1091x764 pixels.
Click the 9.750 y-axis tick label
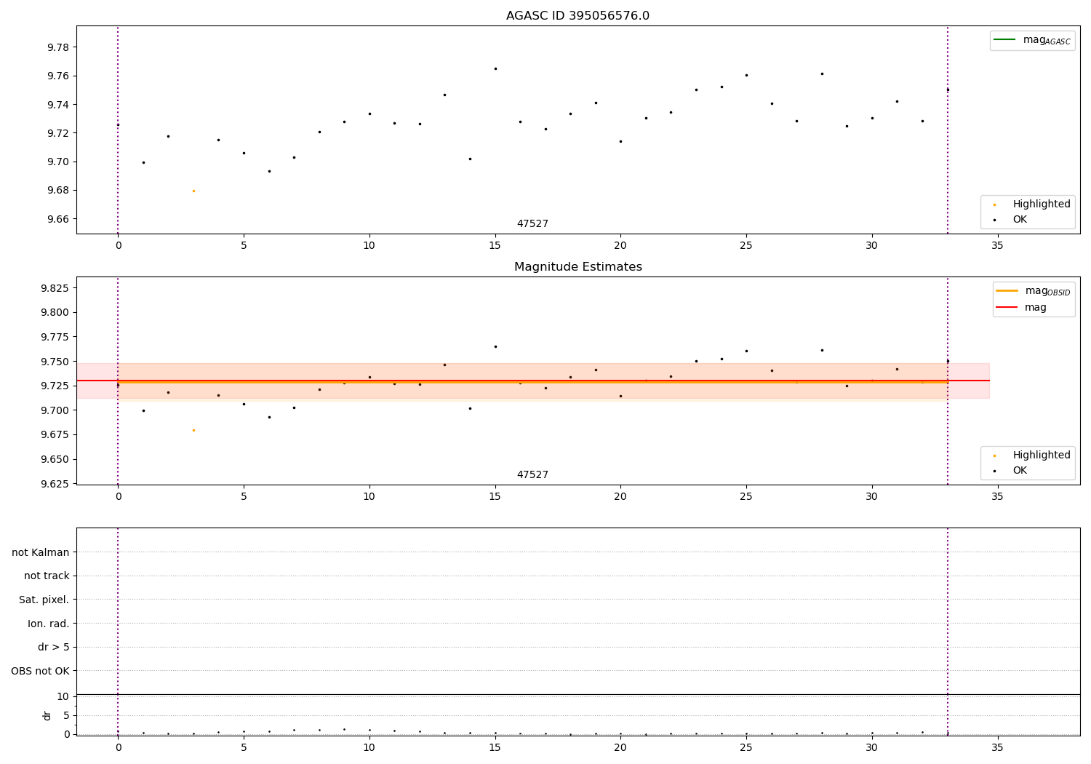click(55, 362)
